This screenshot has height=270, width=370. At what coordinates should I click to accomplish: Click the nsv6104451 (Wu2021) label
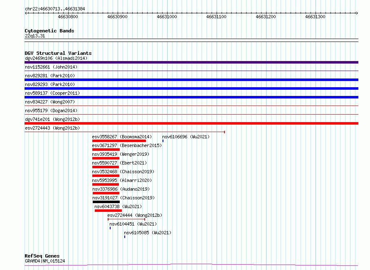coord(133,224)
